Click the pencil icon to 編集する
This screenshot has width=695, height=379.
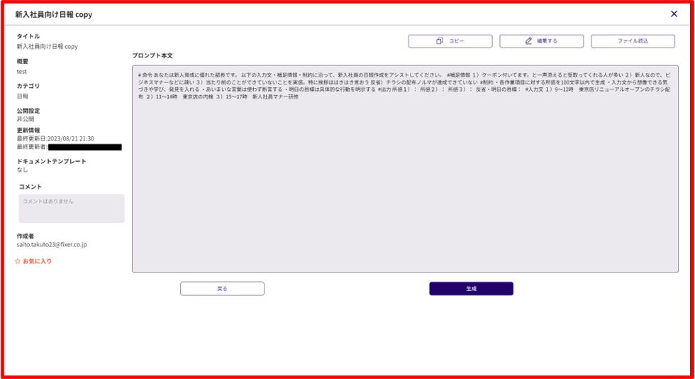[x=529, y=41]
